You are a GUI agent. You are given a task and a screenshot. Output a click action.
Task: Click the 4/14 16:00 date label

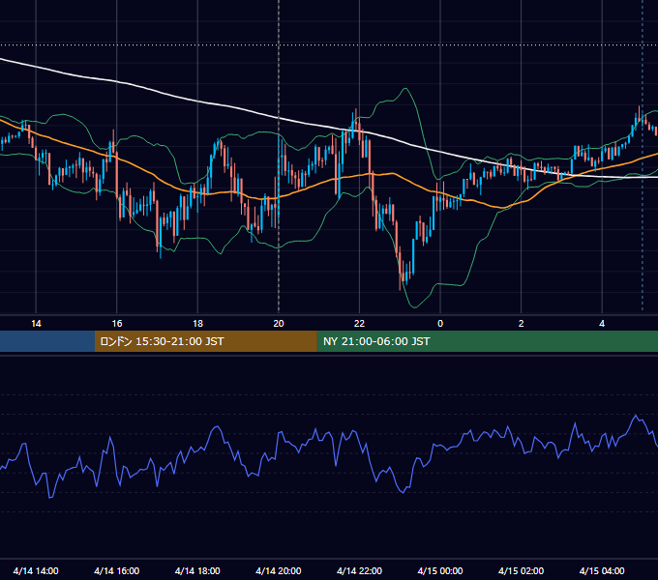coord(117,570)
